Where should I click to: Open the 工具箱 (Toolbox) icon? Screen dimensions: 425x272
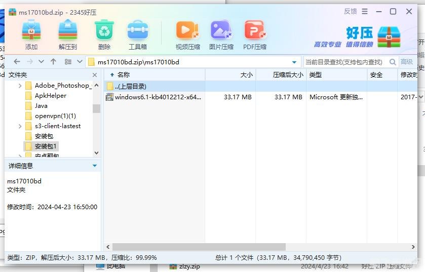tap(138, 34)
